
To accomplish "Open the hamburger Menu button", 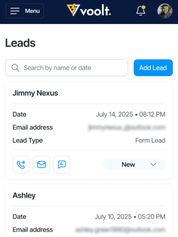I will [25, 11].
